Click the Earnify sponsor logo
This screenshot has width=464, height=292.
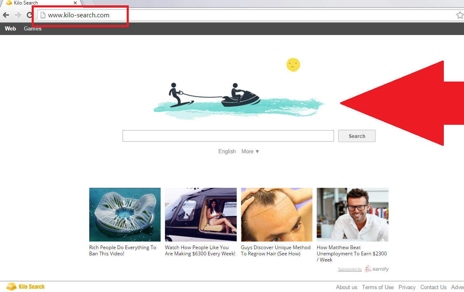376,269
